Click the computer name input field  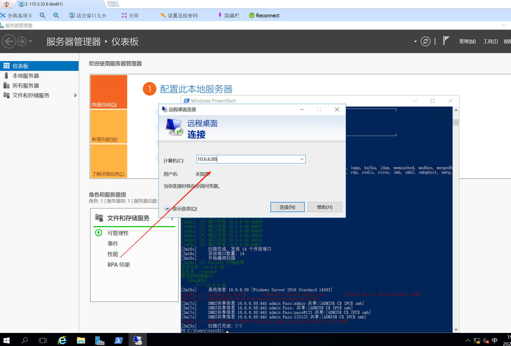click(x=247, y=159)
